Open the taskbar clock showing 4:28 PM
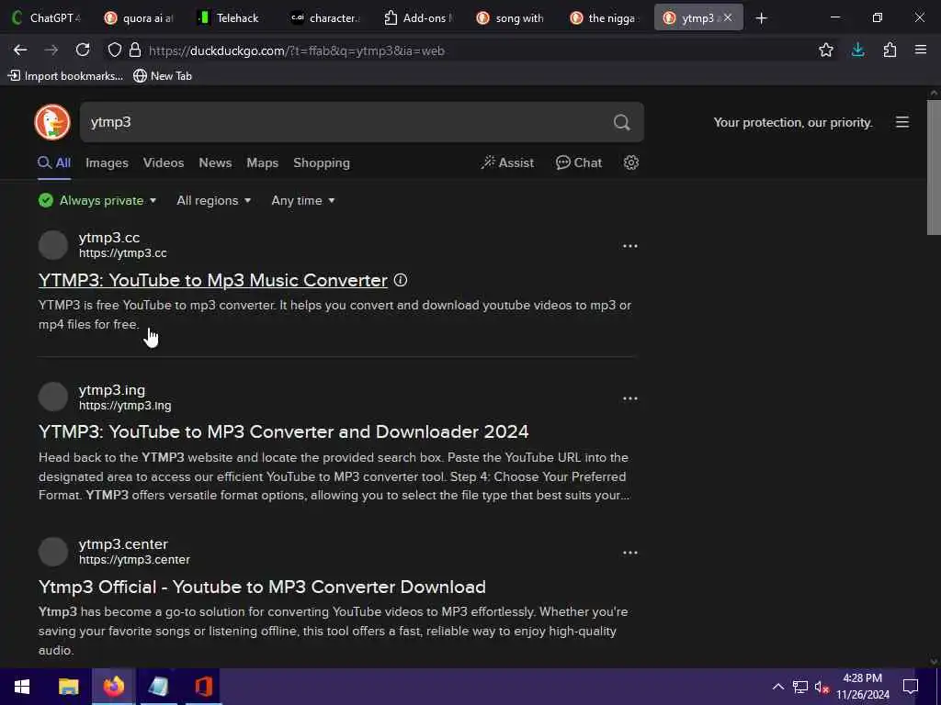The image size is (941, 705). [862, 687]
